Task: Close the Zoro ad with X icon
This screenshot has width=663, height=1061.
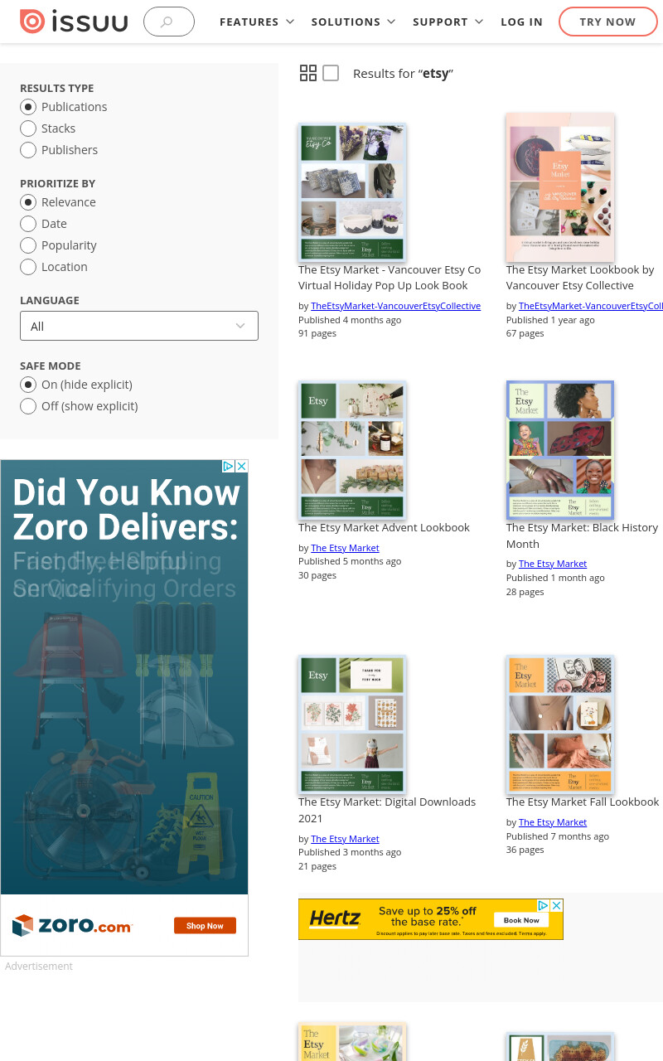Action: [241, 467]
